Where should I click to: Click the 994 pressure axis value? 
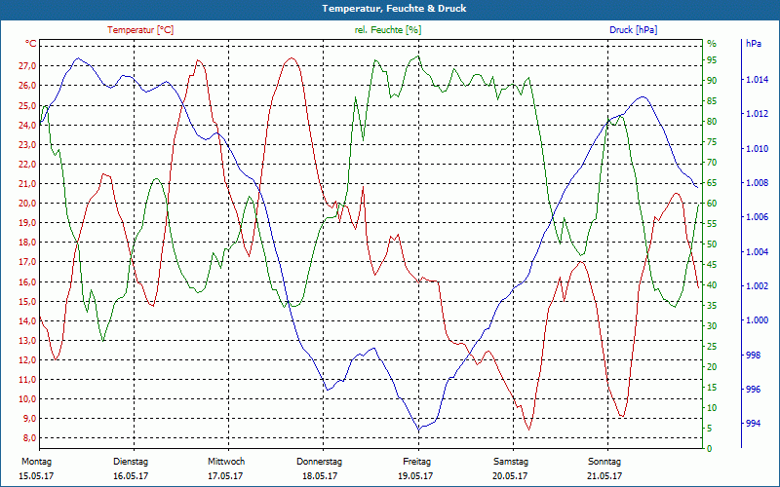754,424
